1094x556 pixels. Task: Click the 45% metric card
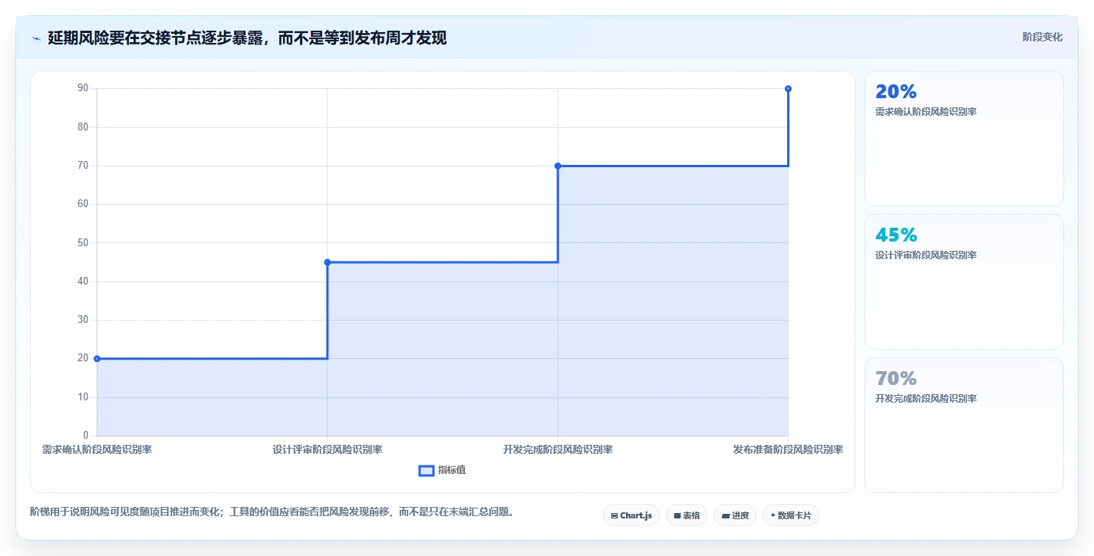[964, 282]
